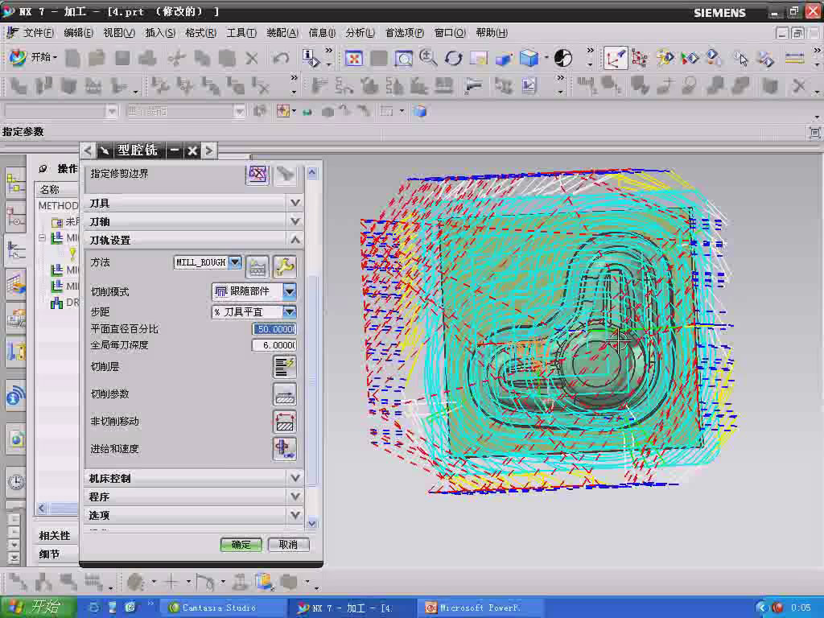Open the 视图(V) View menu
Screen dimensions: 824x618
119,32
